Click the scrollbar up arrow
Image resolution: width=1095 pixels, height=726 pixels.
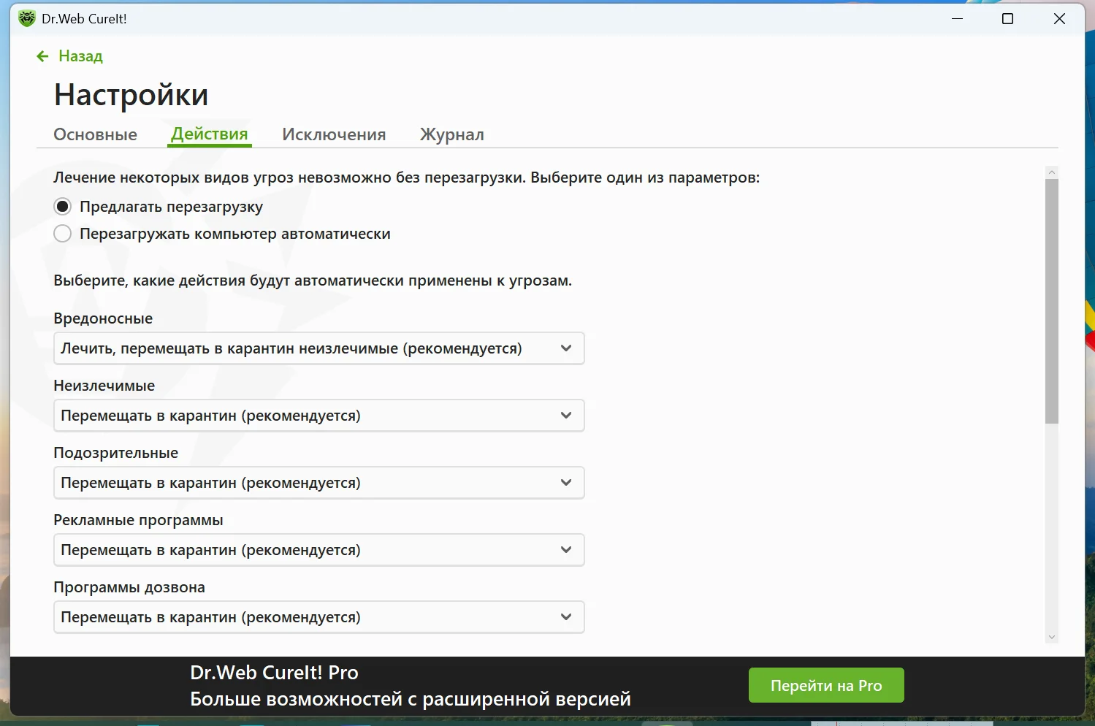click(x=1052, y=172)
